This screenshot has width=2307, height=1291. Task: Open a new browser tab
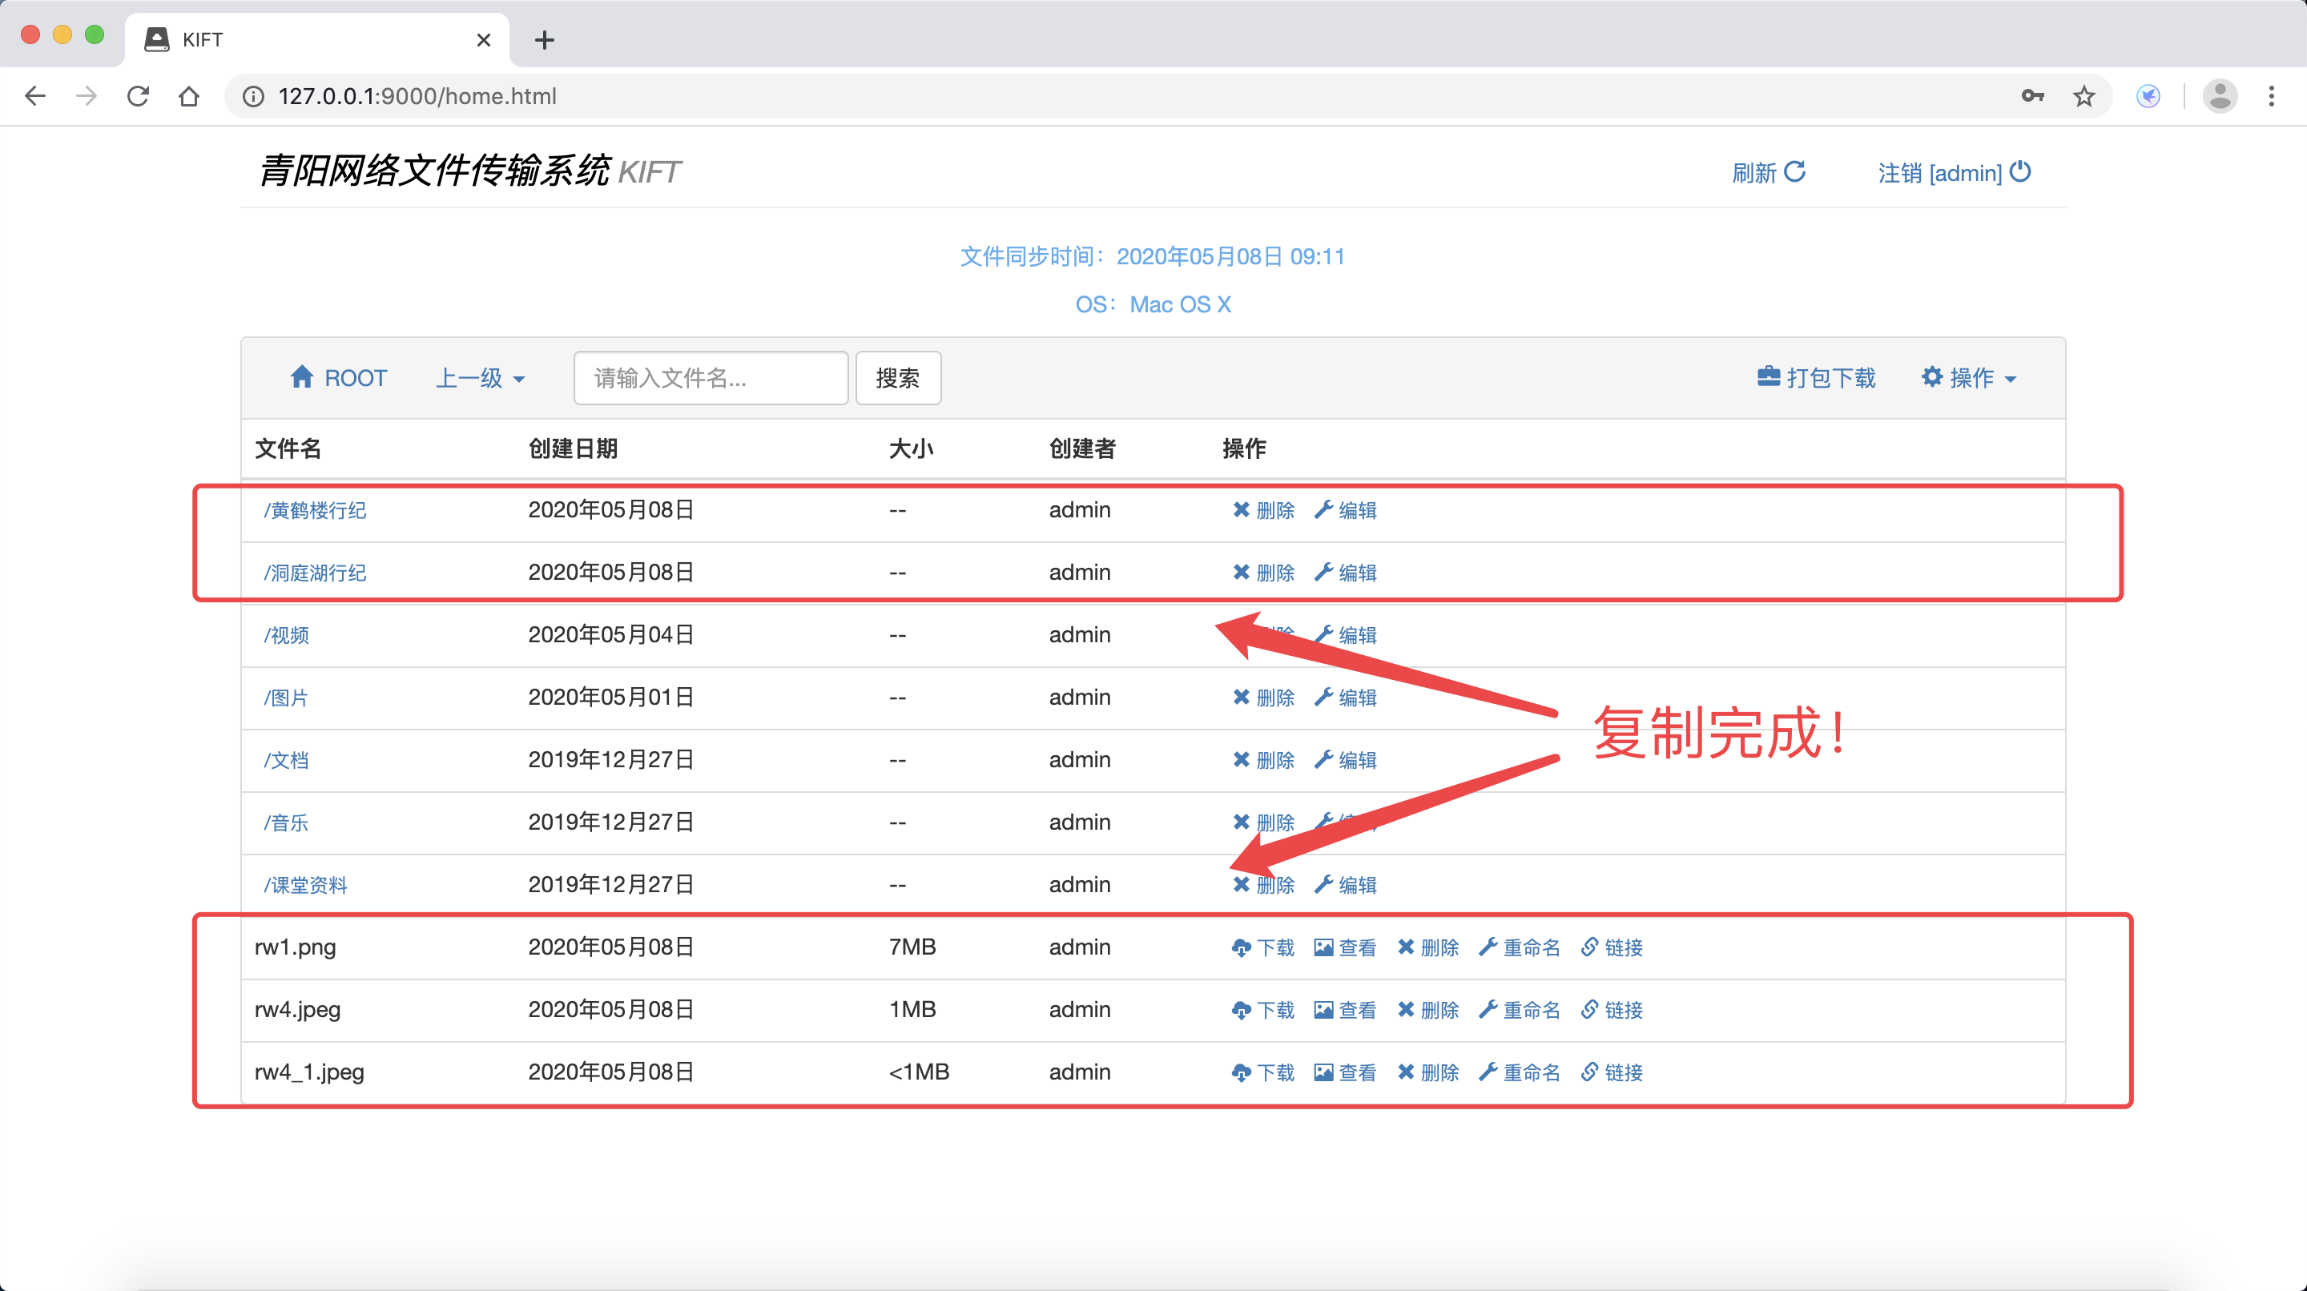tap(544, 39)
